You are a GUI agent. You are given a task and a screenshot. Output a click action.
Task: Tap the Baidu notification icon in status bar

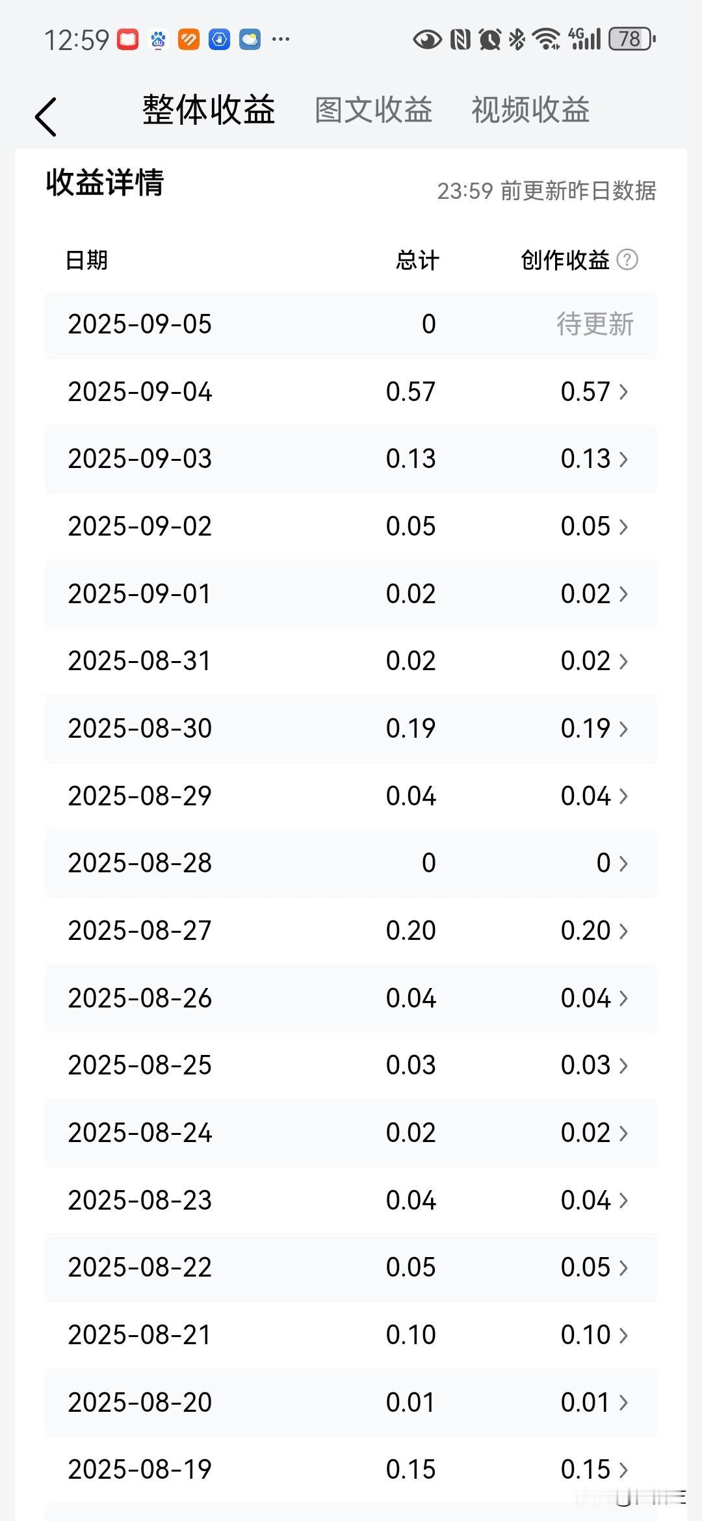[158, 40]
